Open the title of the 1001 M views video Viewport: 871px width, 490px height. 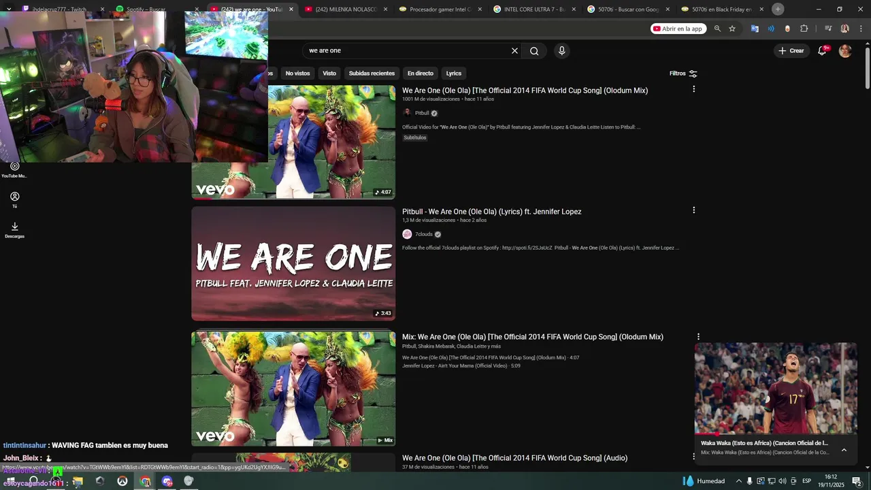525,91
